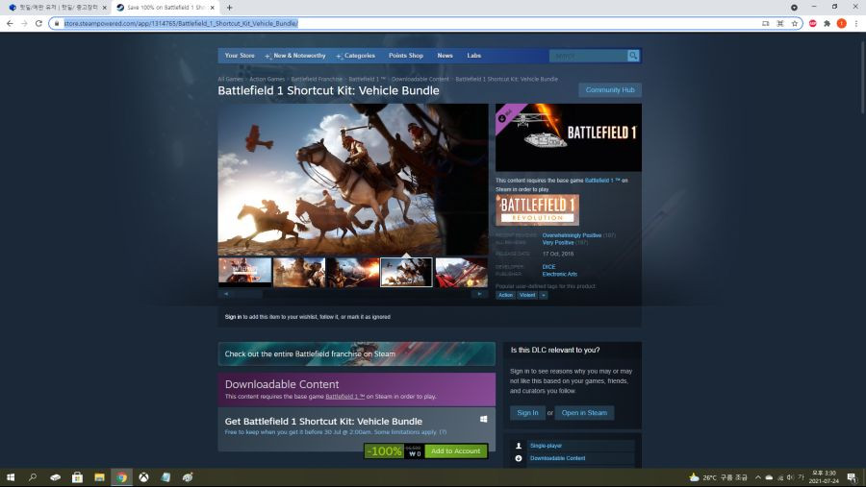The height and width of the screenshot is (487, 866).
Task: Click Add to Account button
Action: coord(456,450)
